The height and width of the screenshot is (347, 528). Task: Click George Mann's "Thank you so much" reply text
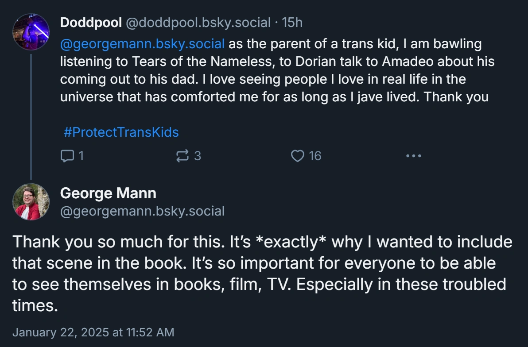(x=261, y=274)
